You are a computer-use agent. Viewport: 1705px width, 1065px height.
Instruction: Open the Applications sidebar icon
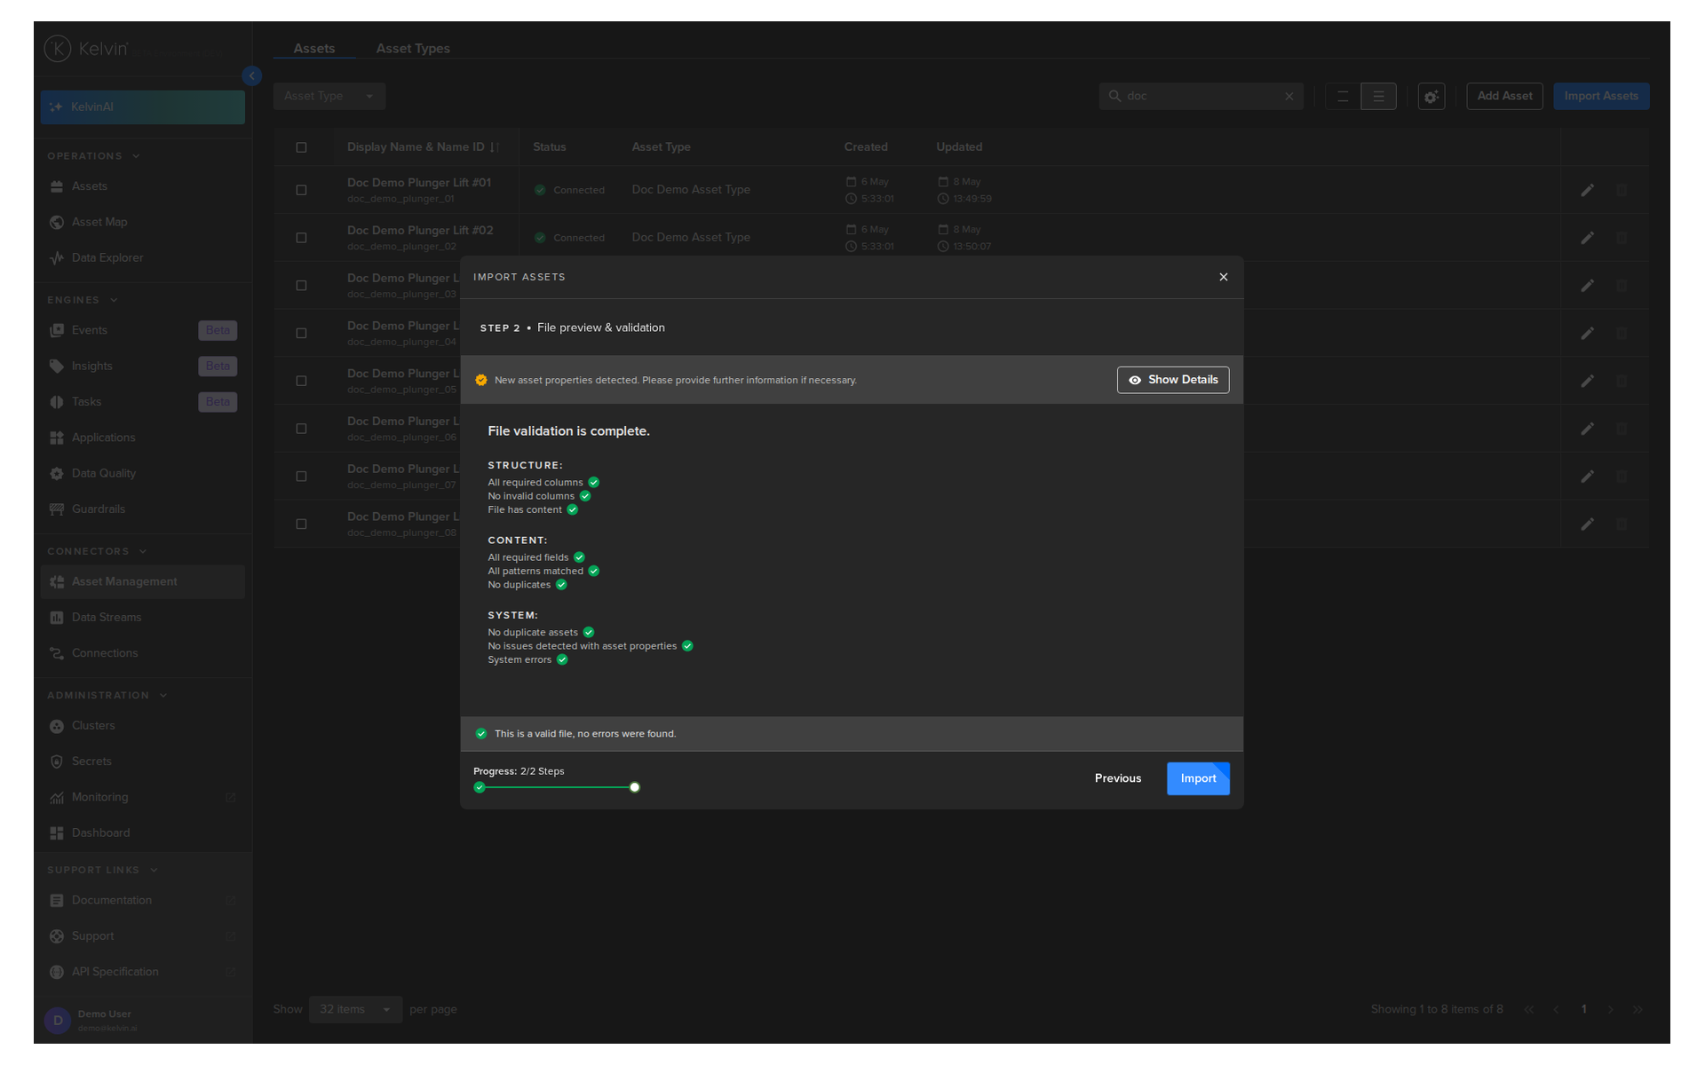tap(57, 438)
